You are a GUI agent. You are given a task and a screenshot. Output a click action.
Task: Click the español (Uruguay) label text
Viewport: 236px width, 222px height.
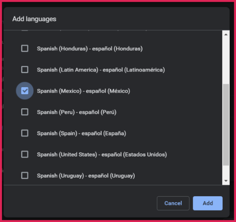[111, 176]
